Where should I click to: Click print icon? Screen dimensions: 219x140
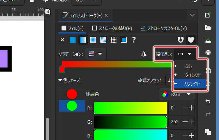point(208,53)
